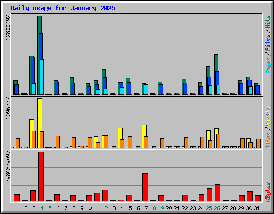
Task: Click the yellow Visits bar for day 3
Action: (x=32, y=125)
